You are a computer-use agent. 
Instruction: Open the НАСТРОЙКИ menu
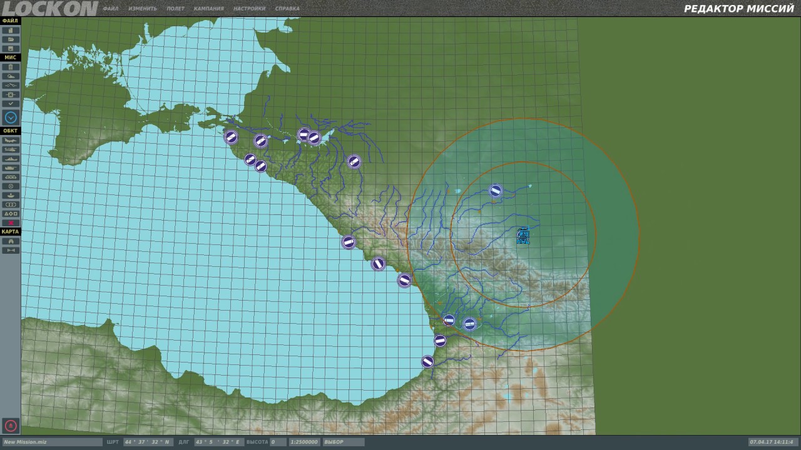pos(249,9)
